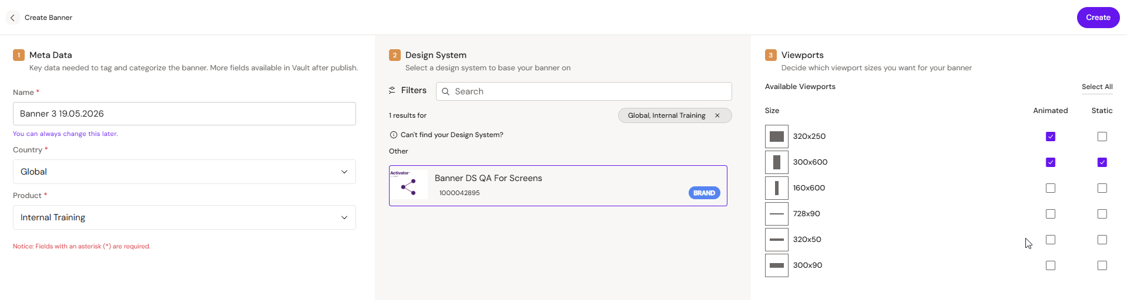This screenshot has width=1127, height=300.
Task: Enable Animated for 320x50
Action: [1051, 240]
